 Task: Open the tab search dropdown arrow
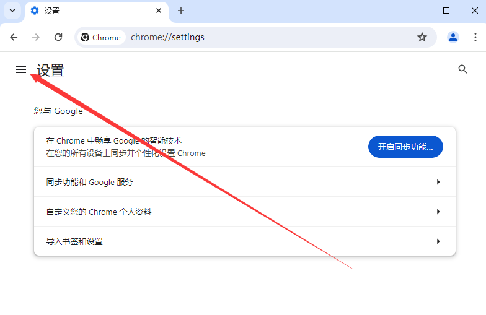[12, 11]
